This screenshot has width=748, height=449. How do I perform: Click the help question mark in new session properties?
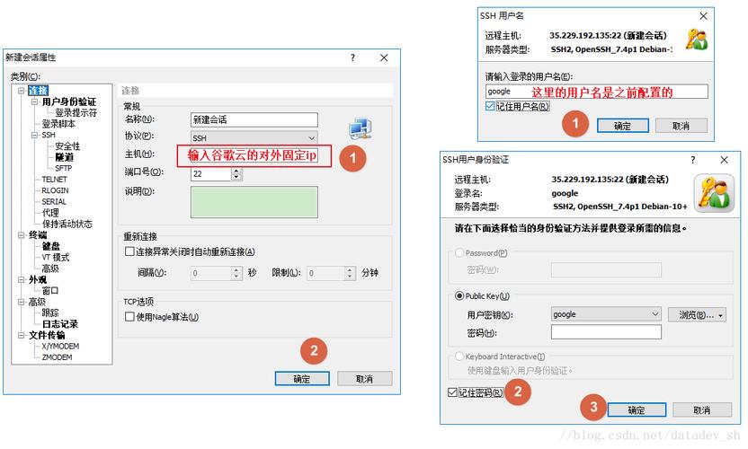352,57
